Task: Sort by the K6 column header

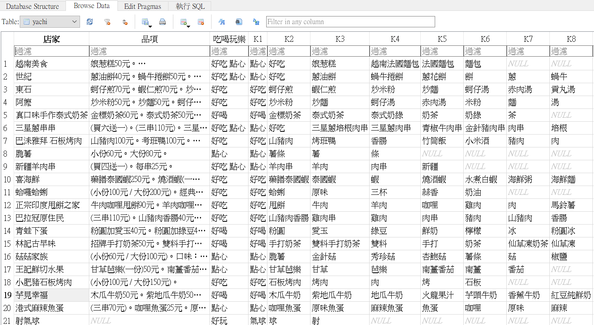Action: [485, 39]
